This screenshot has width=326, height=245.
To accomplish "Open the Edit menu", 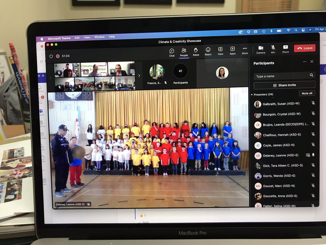I will (x=77, y=38).
